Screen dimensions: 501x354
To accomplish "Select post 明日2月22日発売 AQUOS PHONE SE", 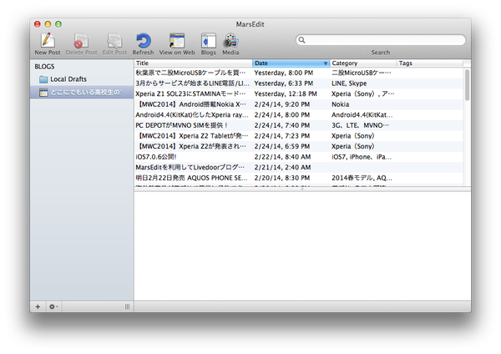I will (x=191, y=178).
